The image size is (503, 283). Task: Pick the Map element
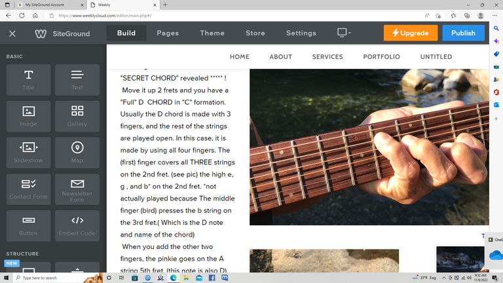(x=77, y=153)
